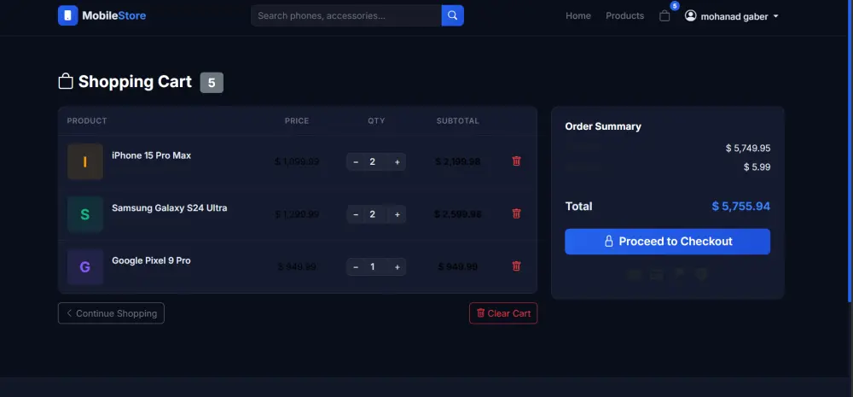This screenshot has height=397, width=853.
Task: Click the Google Pixel 9 Pro quantity value
Action: (373, 267)
